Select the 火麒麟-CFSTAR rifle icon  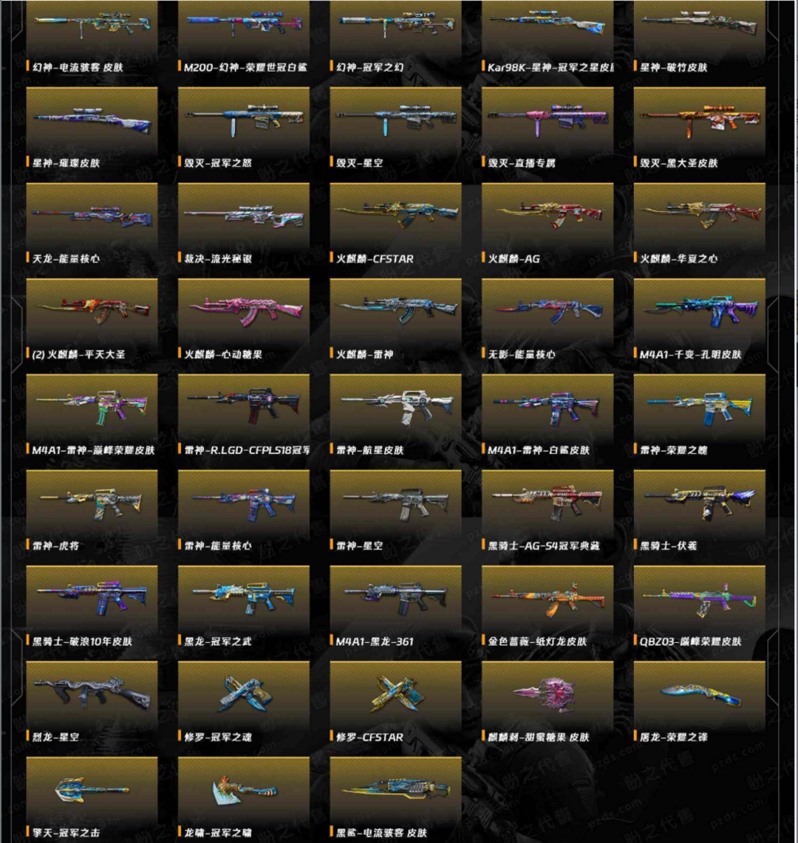[x=395, y=213]
